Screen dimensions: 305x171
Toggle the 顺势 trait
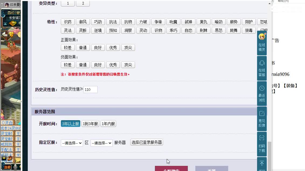pyautogui.click(x=234, y=22)
